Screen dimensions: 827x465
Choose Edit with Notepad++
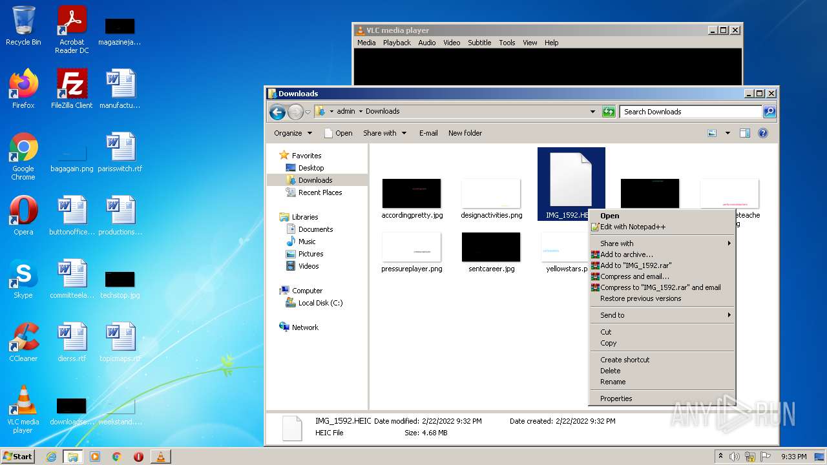click(x=662, y=227)
